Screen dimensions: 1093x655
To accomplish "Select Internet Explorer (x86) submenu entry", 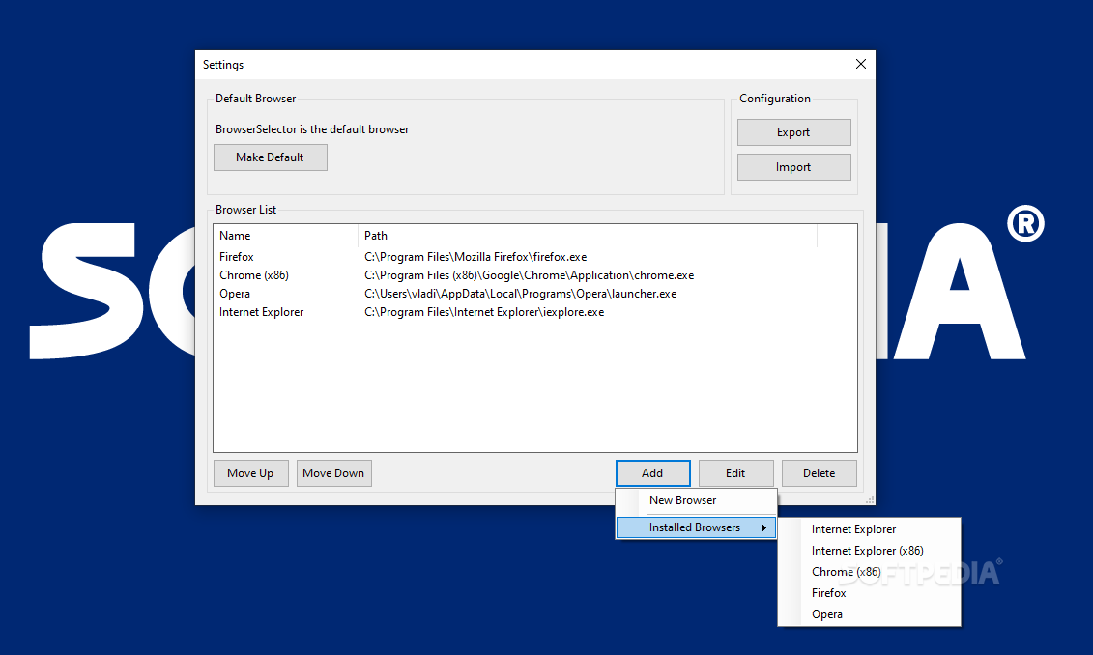I will pyautogui.click(x=869, y=551).
